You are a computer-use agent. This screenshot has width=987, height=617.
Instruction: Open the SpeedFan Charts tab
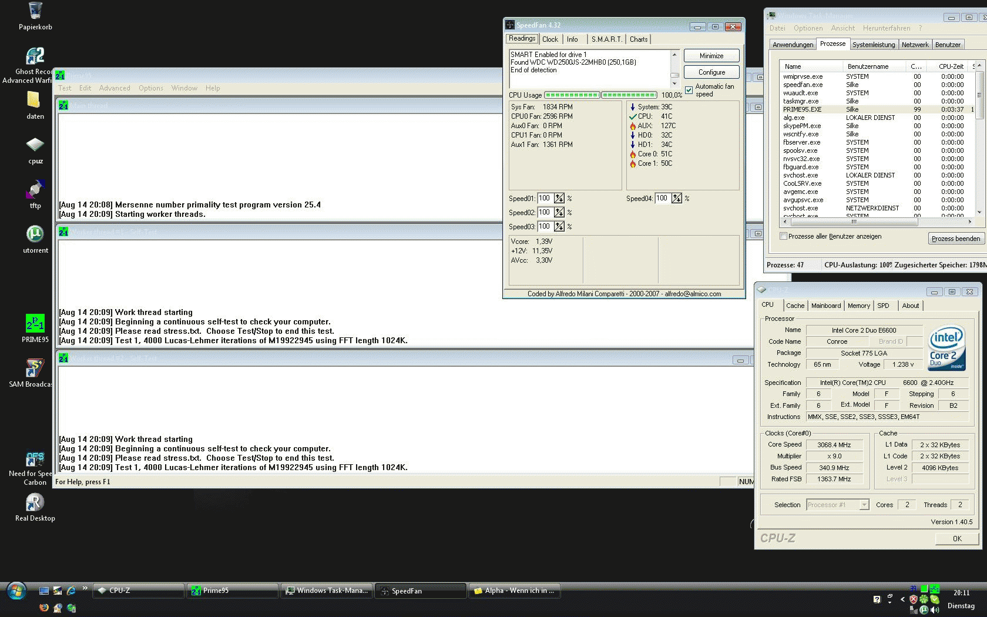639,39
